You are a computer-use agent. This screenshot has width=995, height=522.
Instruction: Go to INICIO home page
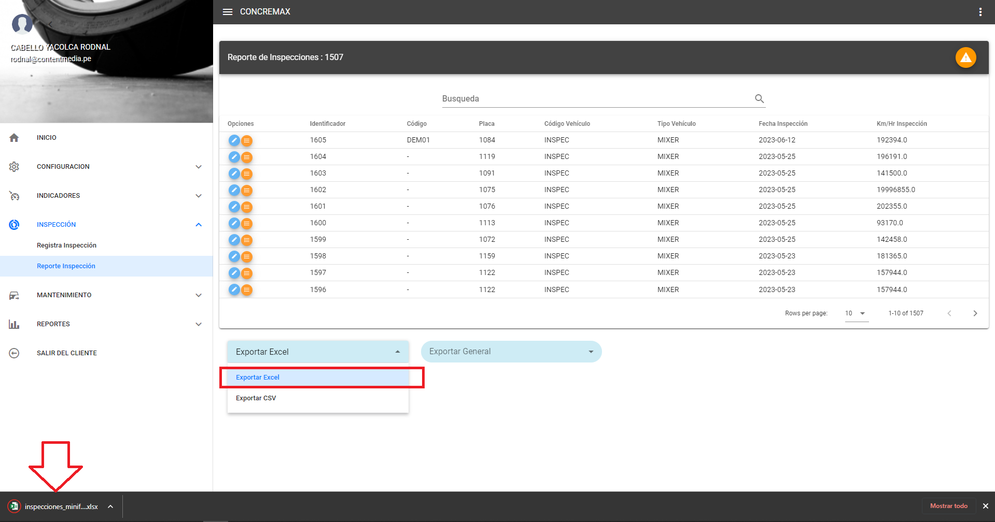47,138
